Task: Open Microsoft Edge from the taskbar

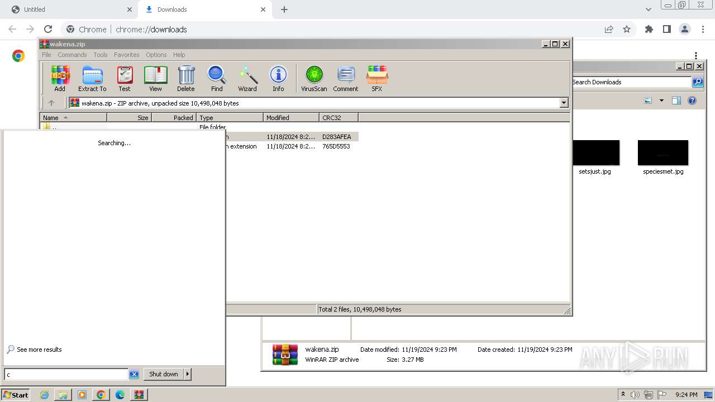Action: 120,395
